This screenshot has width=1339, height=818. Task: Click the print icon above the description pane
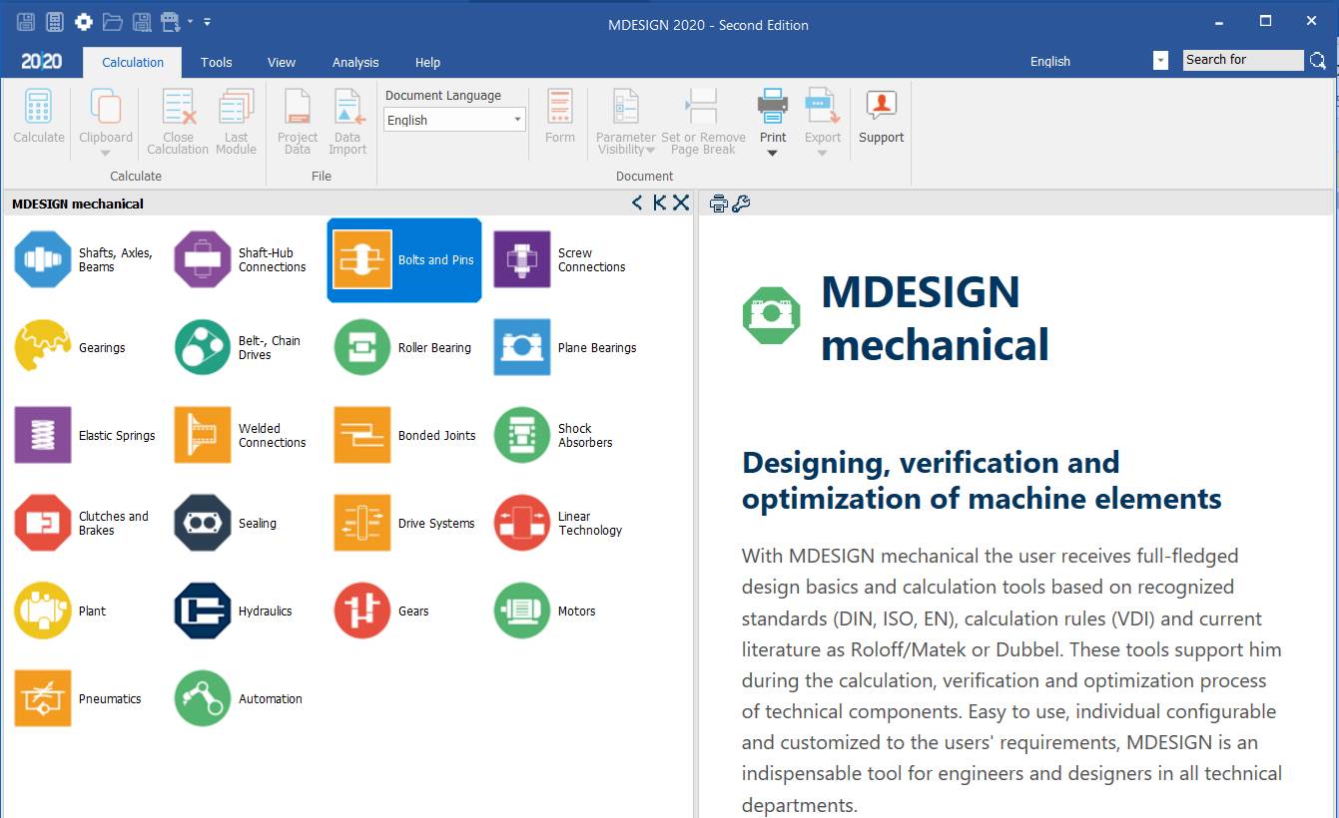point(718,204)
